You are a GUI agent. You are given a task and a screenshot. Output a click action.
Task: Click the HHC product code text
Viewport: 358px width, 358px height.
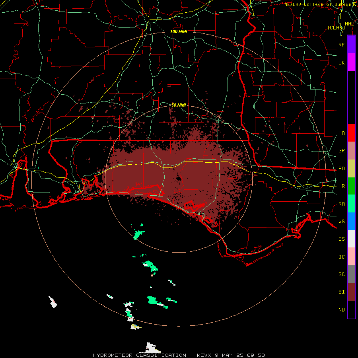349,24
